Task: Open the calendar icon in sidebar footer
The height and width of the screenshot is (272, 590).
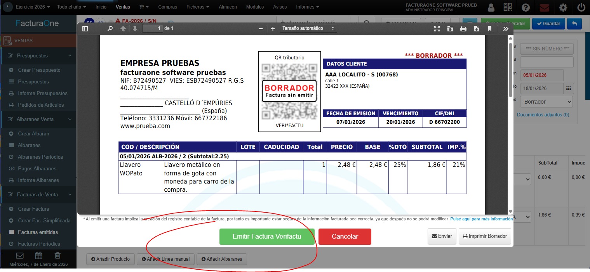Action: [x=39, y=256]
